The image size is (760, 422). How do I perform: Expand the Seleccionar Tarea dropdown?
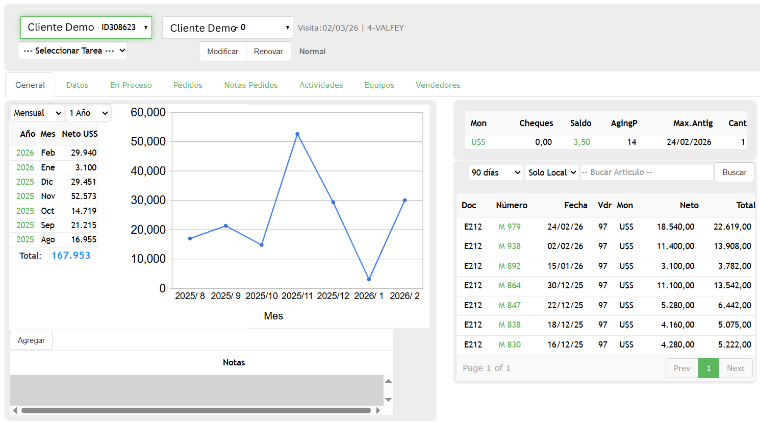[72, 51]
